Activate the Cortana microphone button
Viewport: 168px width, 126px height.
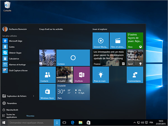coord(57,123)
